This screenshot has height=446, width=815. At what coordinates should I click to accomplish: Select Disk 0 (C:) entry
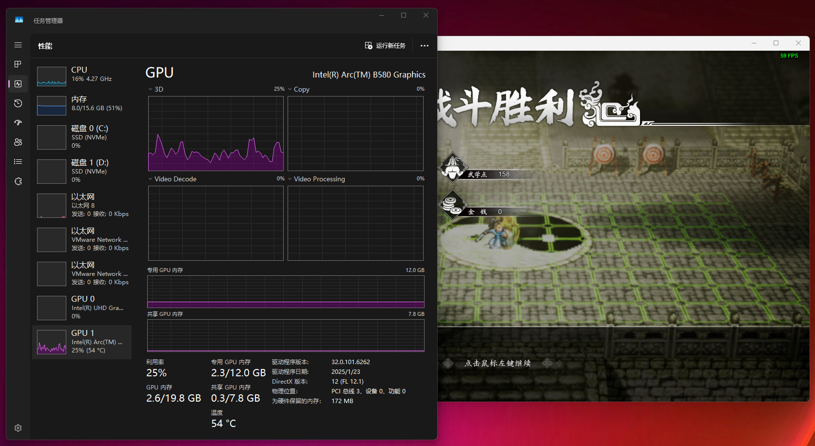pos(82,137)
